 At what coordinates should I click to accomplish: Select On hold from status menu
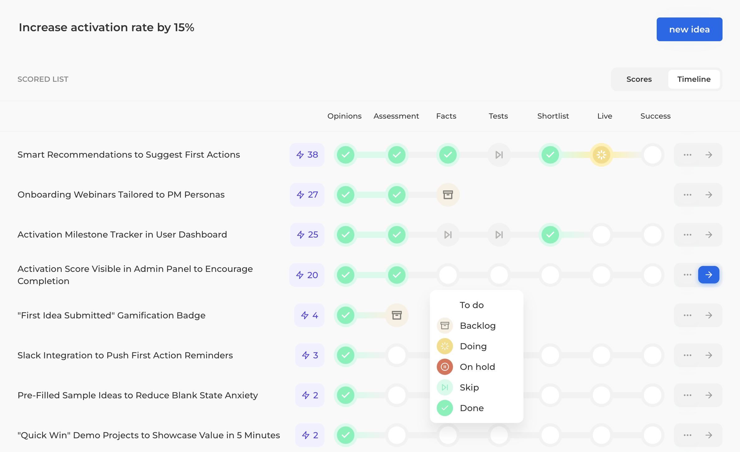[x=477, y=367]
